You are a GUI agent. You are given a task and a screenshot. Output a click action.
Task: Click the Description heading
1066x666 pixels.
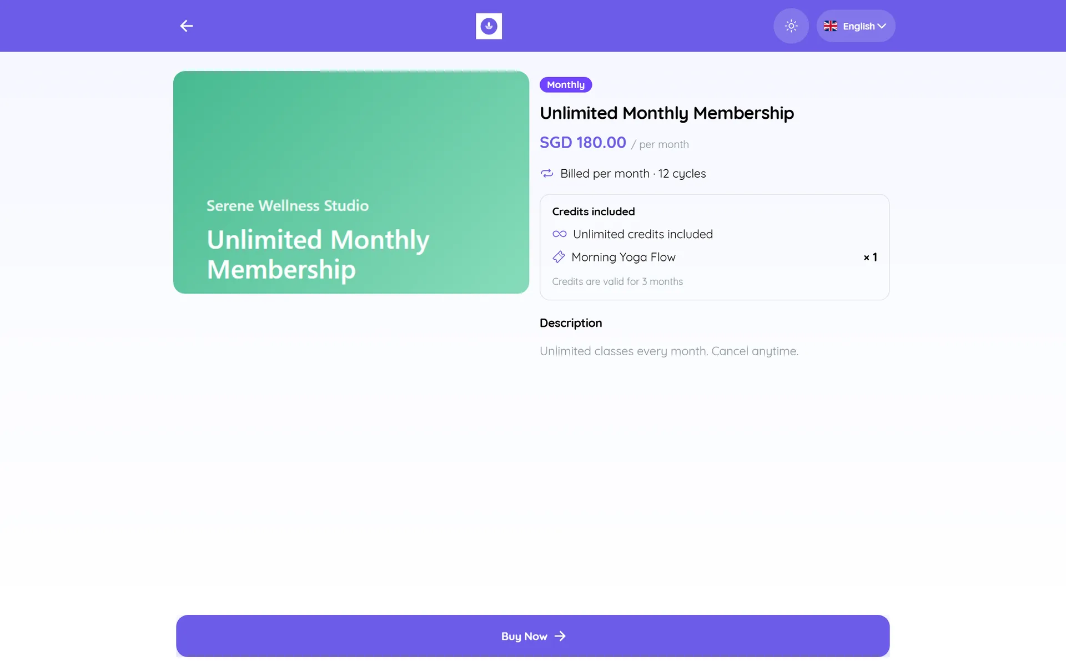571,323
